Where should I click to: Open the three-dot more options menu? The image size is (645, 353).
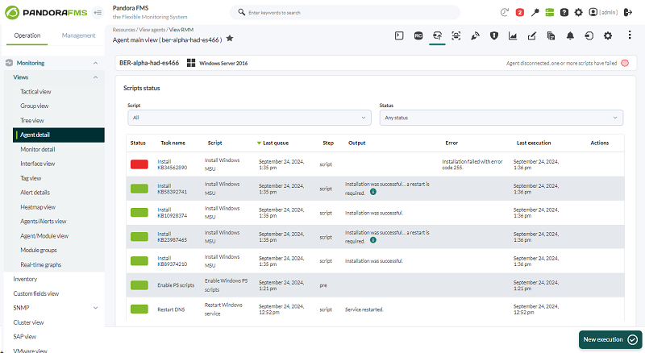[x=630, y=35]
